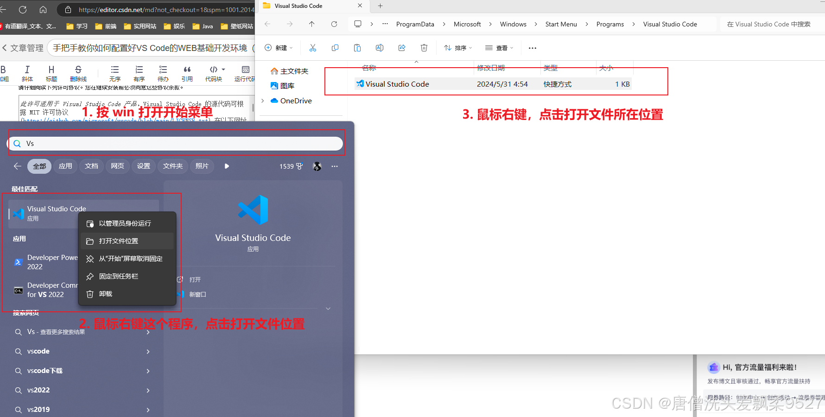Open code block dropdown in CSDN editor

223,69
